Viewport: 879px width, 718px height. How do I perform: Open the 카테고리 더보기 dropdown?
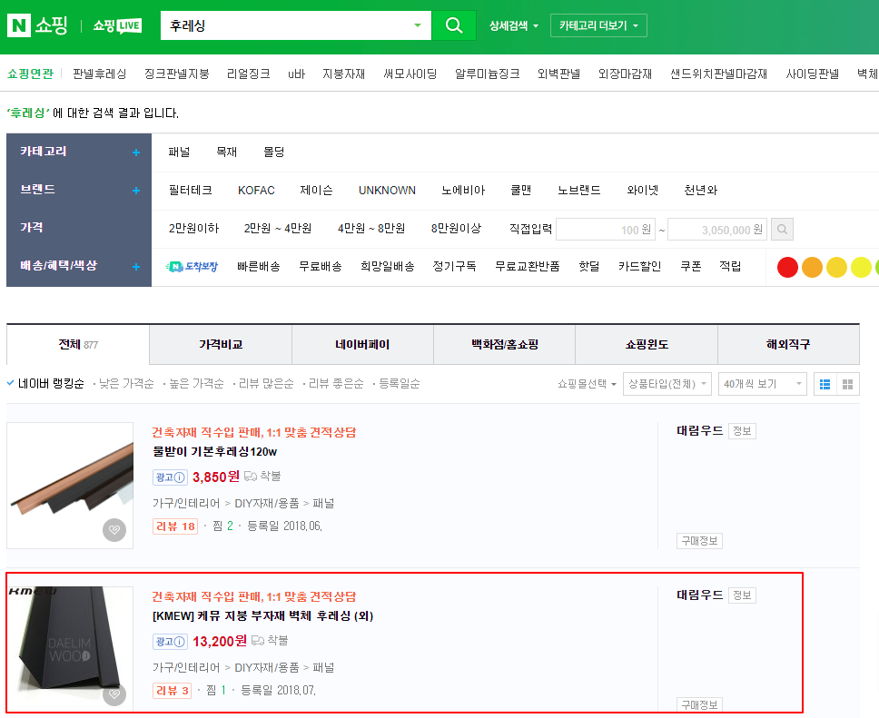tap(598, 25)
